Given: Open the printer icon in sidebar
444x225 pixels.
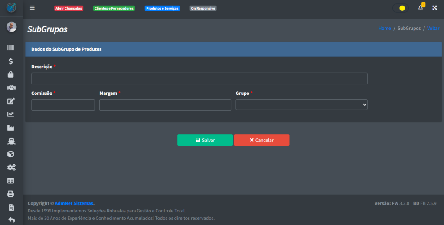Looking at the screenshot, I should click(x=11, y=194).
